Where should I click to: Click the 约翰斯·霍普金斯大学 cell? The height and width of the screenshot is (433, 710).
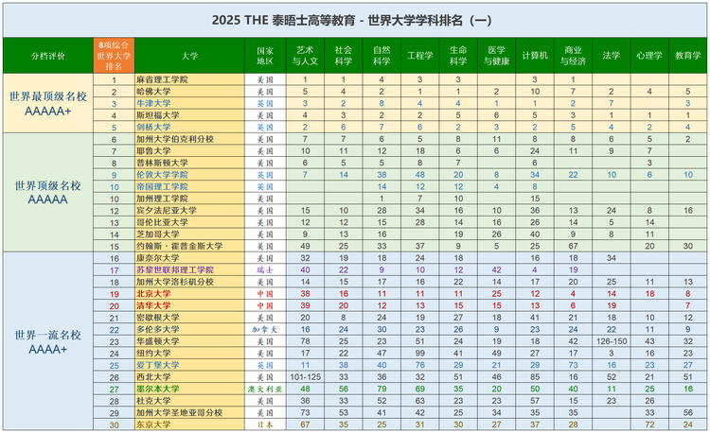pos(189,246)
